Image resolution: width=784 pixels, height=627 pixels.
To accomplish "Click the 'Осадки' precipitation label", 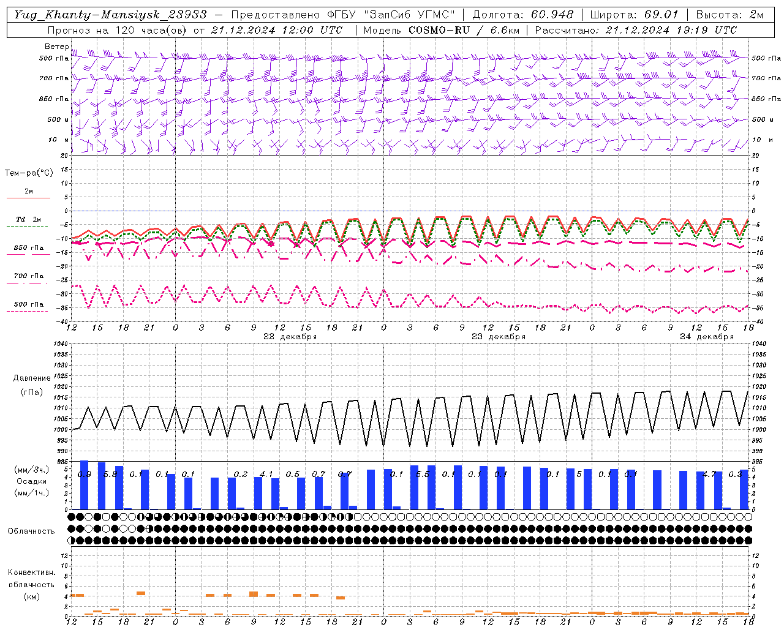I will 32,481.
